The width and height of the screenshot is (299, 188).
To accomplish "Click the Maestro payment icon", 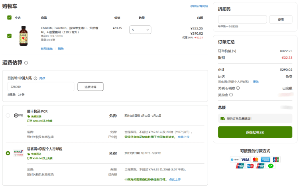I will tap(250, 166).
